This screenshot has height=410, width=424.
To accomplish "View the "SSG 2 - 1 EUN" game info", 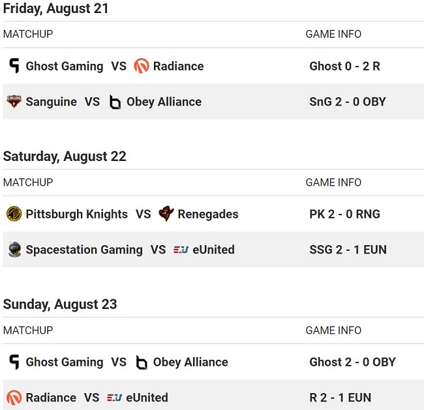I will click(348, 250).
